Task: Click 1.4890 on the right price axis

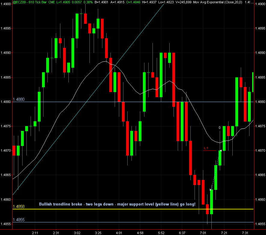Action: point(260,53)
